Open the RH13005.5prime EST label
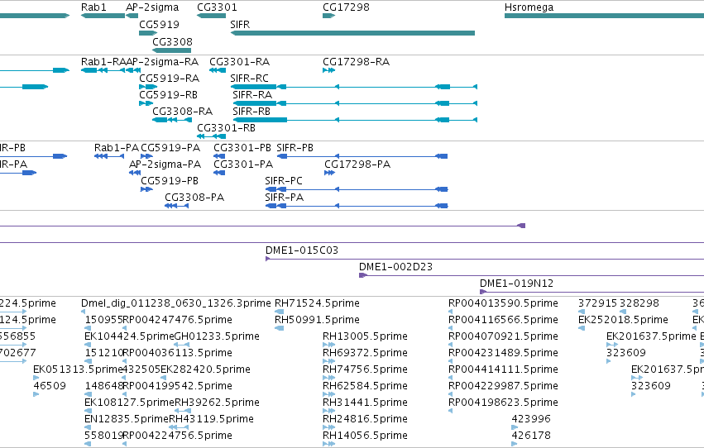Screen dimensions: 704x448 point(365,336)
